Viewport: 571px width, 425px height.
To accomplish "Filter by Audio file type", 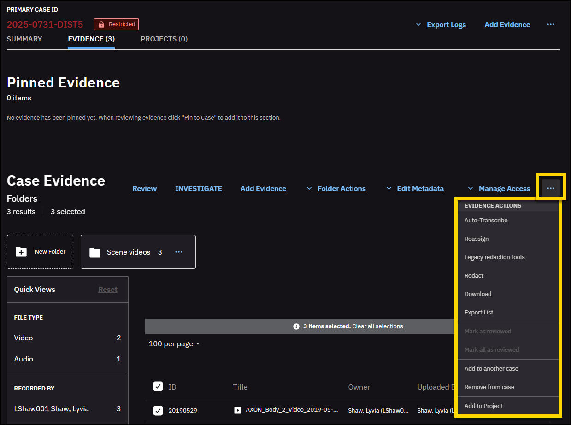I will [67, 359].
